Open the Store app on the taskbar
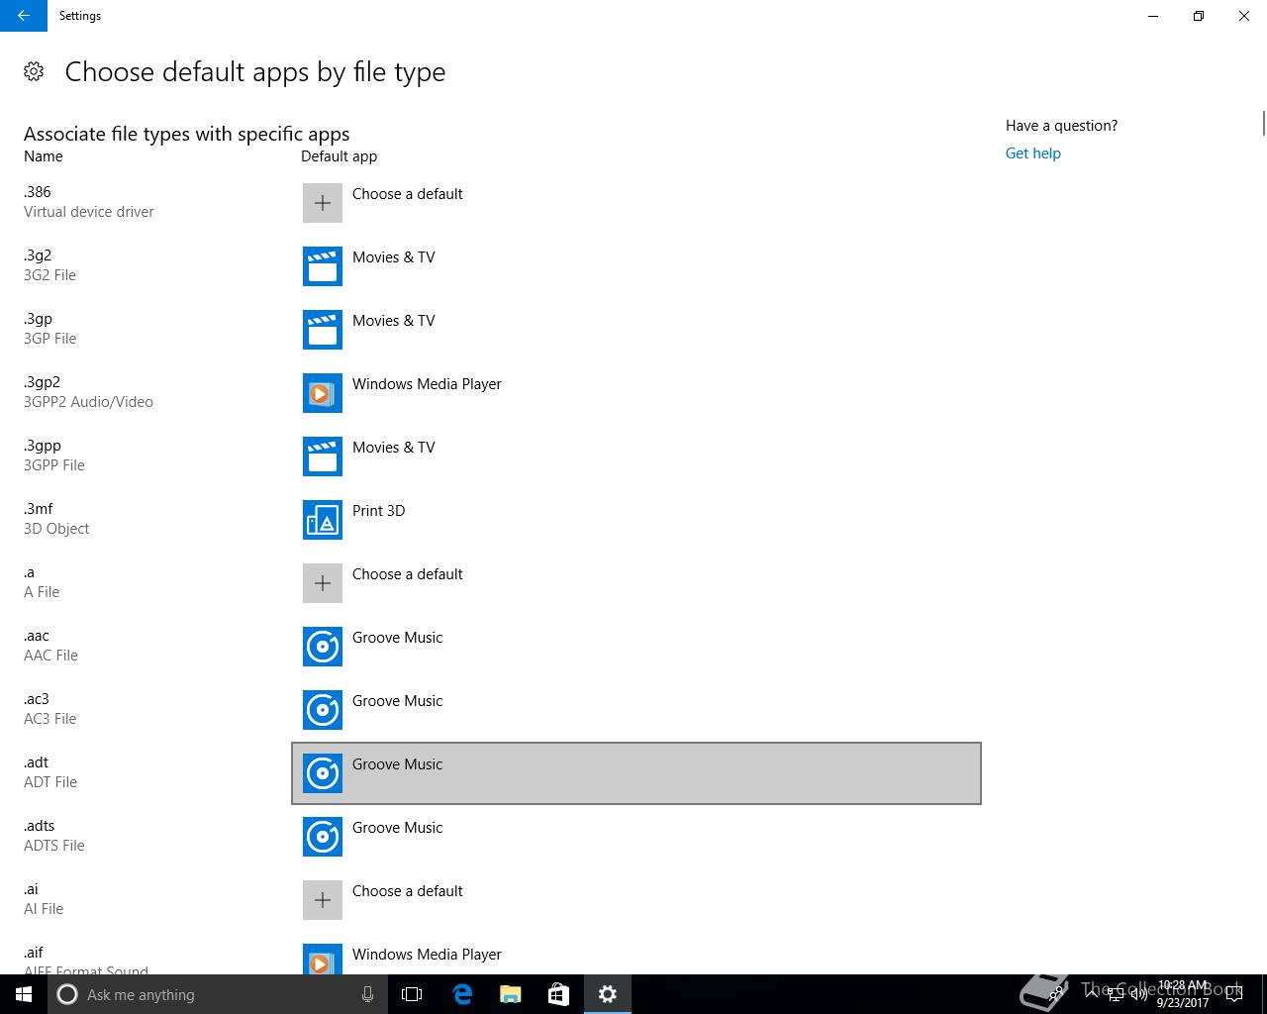This screenshot has height=1014, width=1267. click(559, 994)
